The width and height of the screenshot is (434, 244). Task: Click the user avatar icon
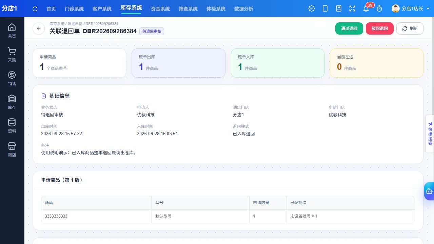pos(395,8)
